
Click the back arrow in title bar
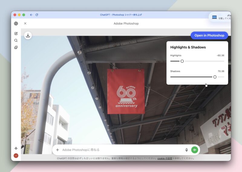click(x=31, y=15)
